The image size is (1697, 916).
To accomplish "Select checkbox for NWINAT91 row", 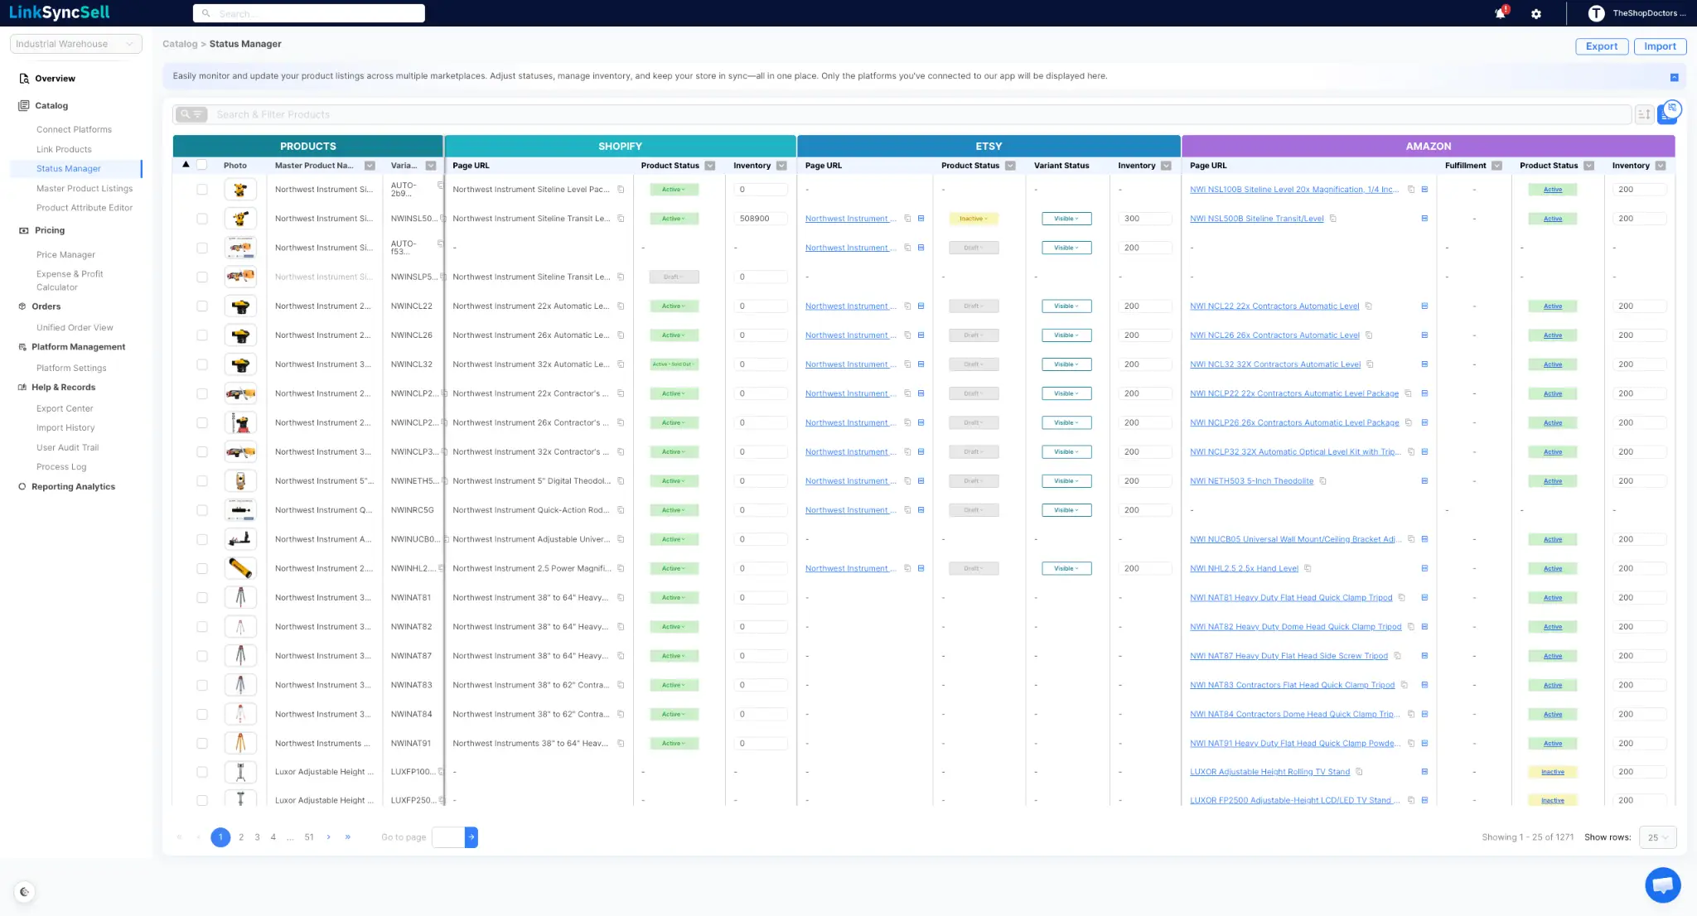I will 202,744.
